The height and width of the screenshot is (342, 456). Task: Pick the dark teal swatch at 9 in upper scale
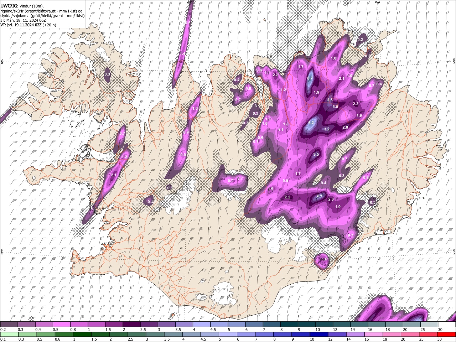coord(306,324)
